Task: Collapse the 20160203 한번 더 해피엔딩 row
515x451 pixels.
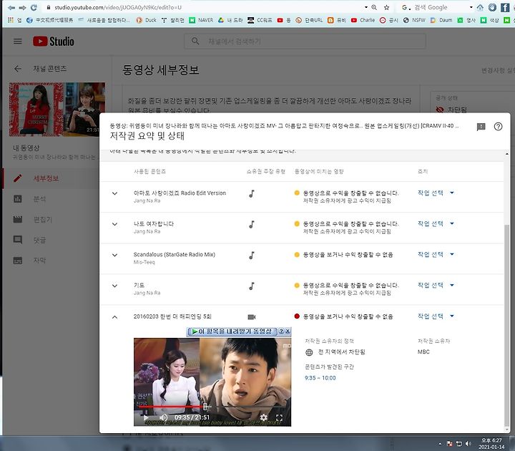Action: [114, 317]
